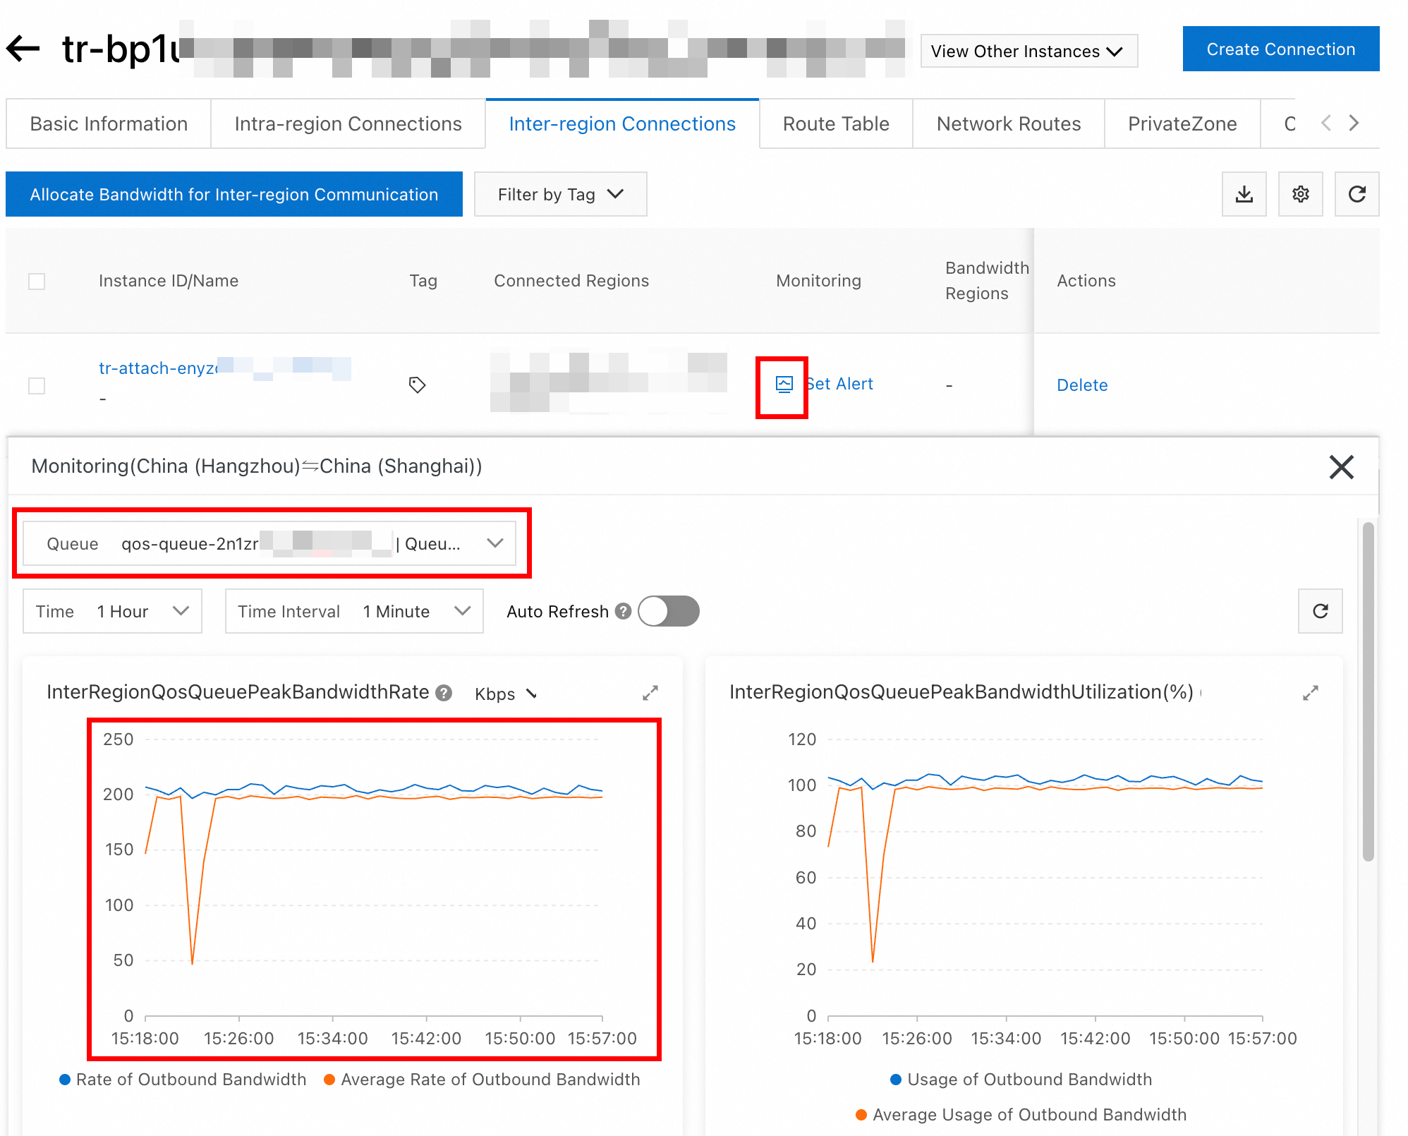Click Allocate Bandwidth for Inter-region Communication

click(233, 194)
